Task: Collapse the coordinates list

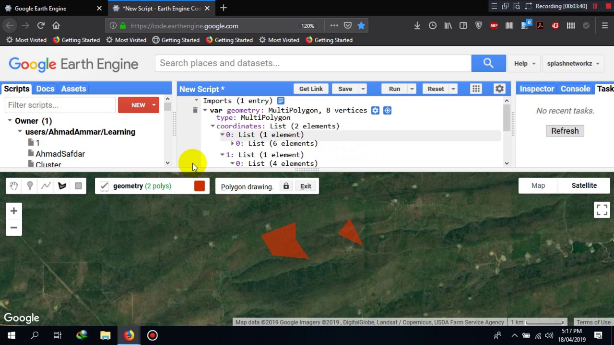Action: 213,126
